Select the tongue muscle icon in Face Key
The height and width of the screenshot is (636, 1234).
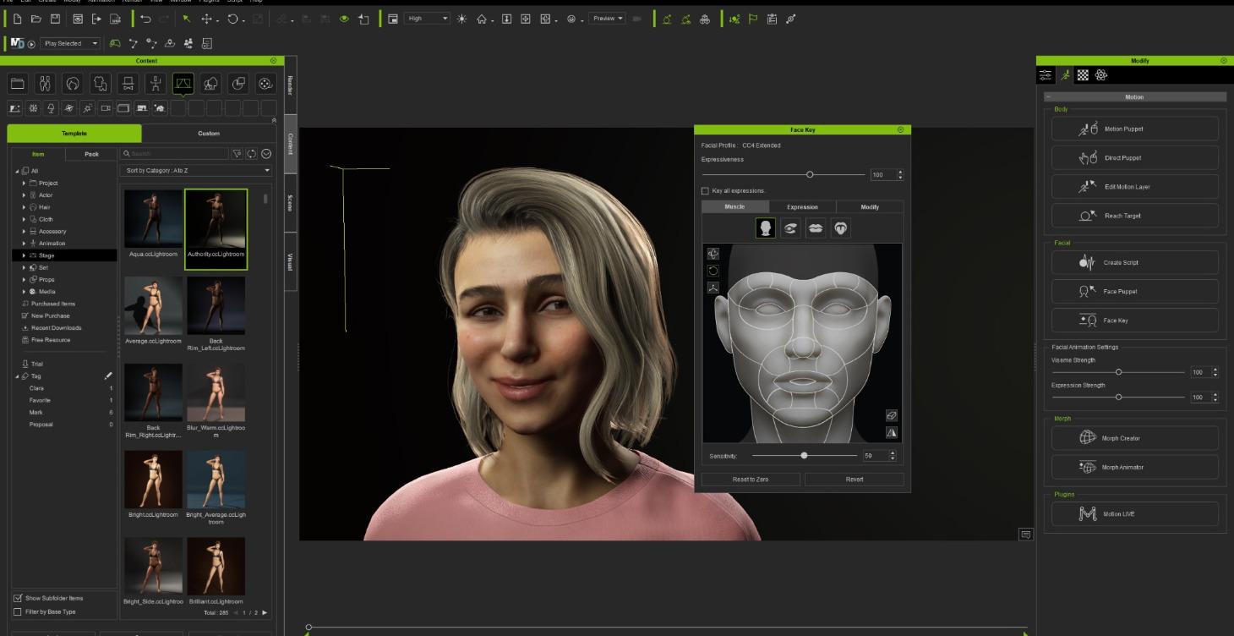840,228
